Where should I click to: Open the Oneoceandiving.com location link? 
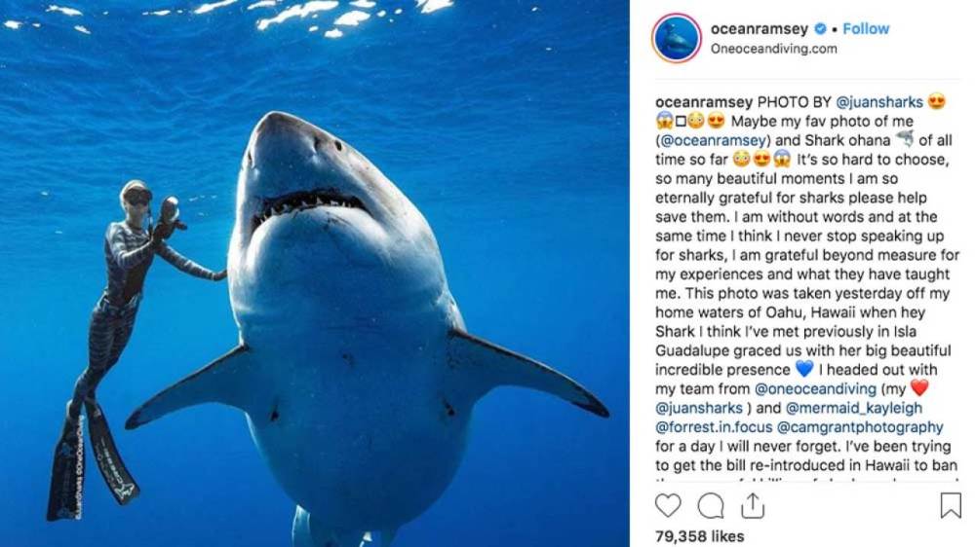773,49
